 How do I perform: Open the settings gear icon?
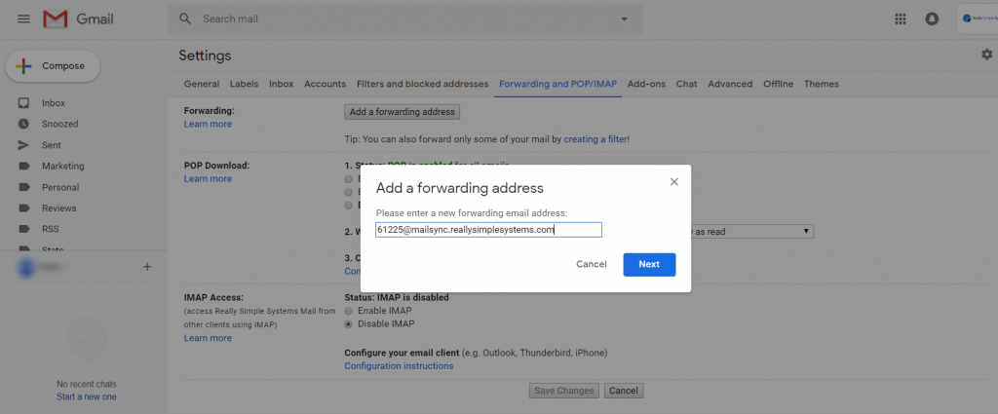click(986, 55)
